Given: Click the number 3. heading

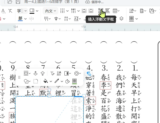Looking at the screenshot, I should (x=105, y=68).
